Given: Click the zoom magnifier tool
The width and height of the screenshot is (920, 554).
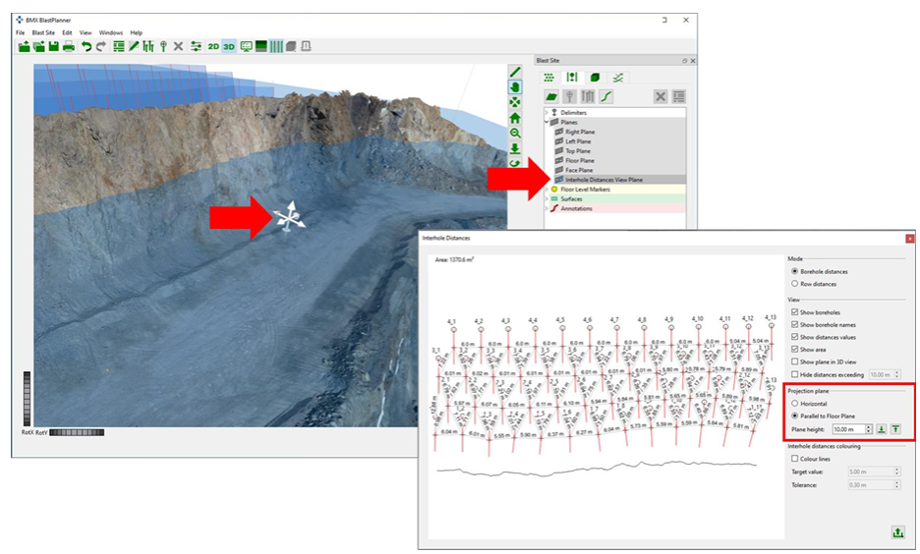Looking at the screenshot, I should (515, 133).
